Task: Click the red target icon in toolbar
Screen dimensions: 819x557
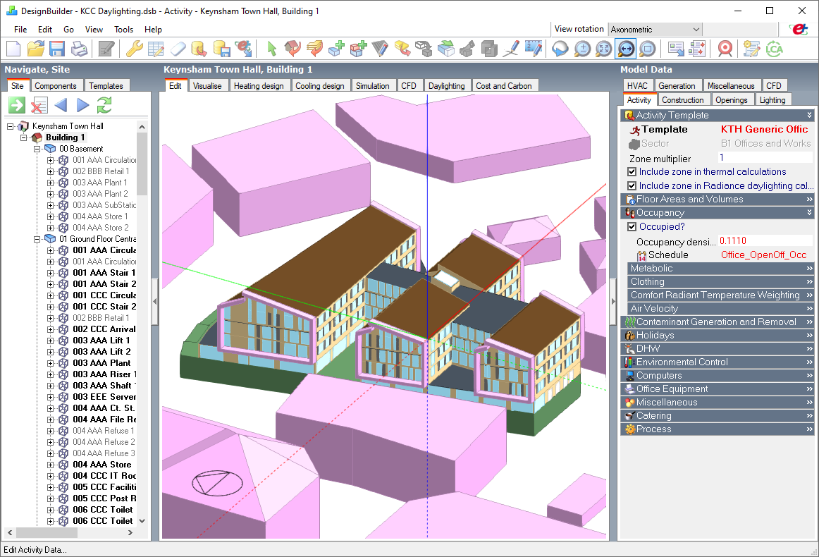Action: pyautogui.click(x=725, y=49)
